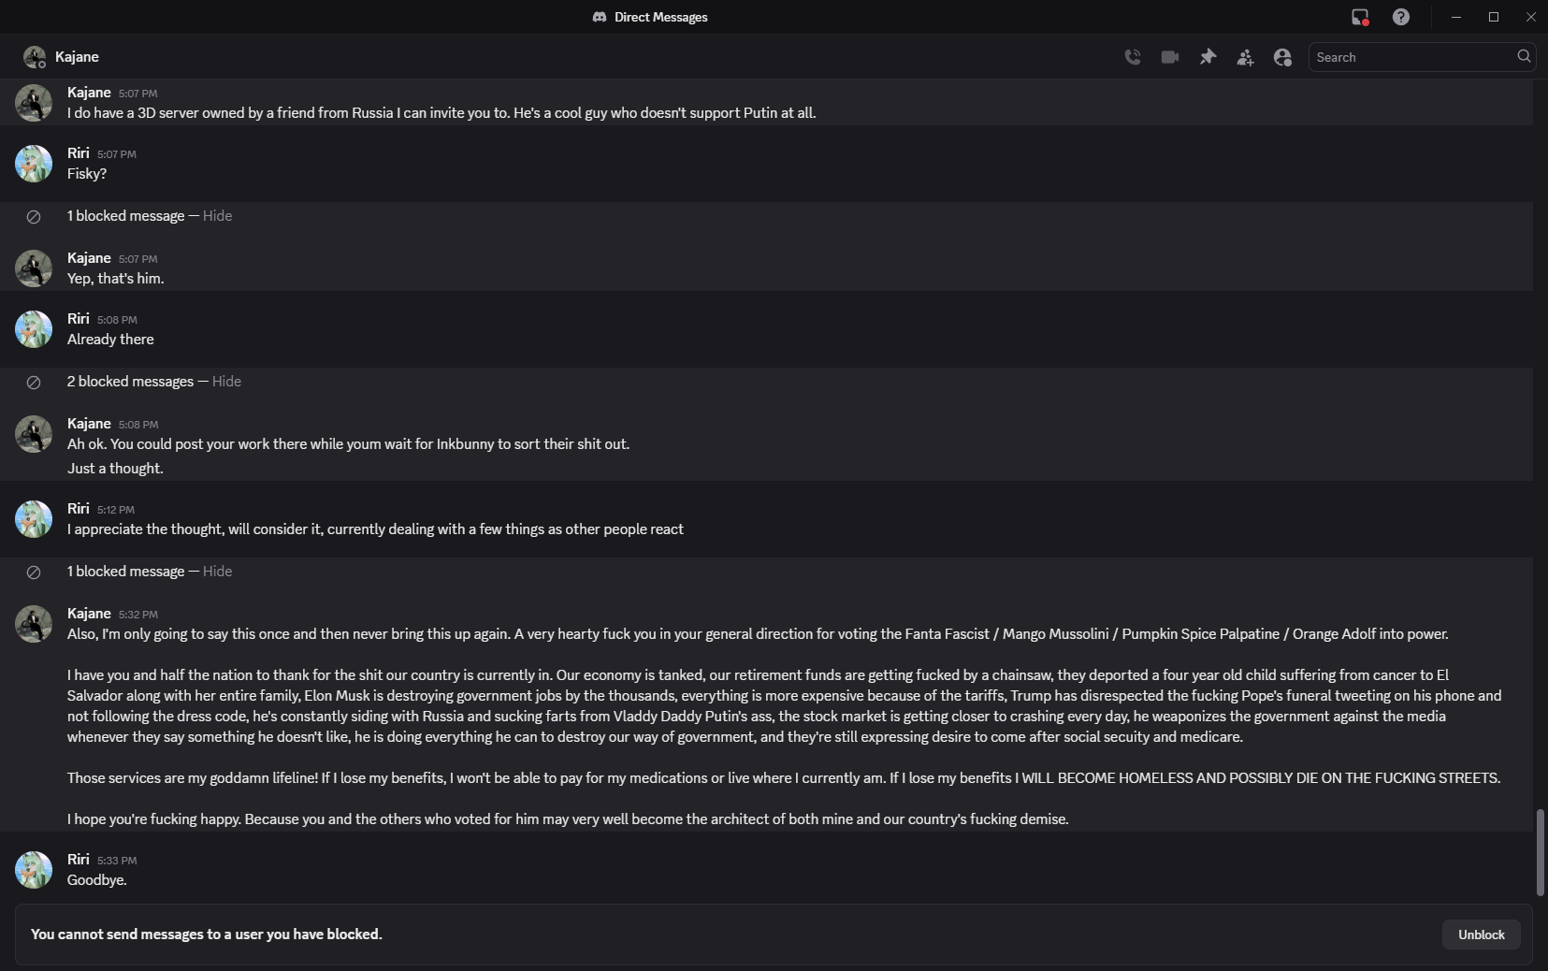The image size is (1548, 971).
Task: Click Kajane's name in the DM header
Action: click(77, 57)
